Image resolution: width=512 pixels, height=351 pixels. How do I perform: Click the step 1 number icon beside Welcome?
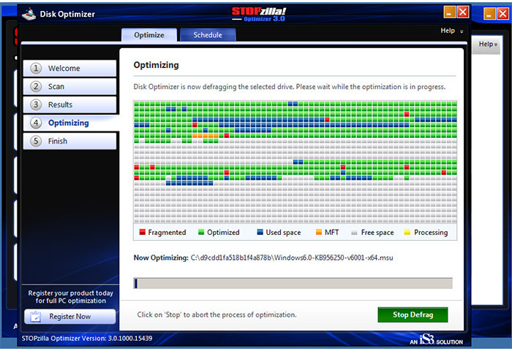36,68
